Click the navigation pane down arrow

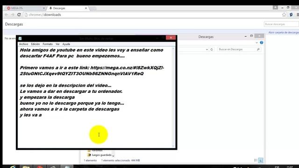(x=113, y=156)
